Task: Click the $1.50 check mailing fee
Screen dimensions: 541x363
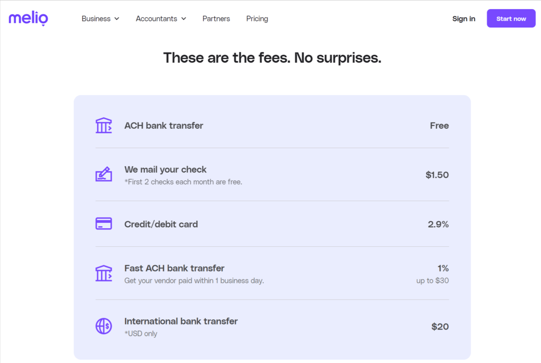Action: [437, 175]
